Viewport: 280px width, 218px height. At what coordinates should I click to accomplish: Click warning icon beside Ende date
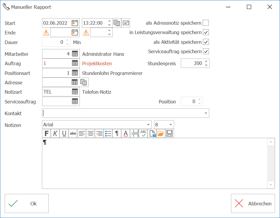pos(46,33)
